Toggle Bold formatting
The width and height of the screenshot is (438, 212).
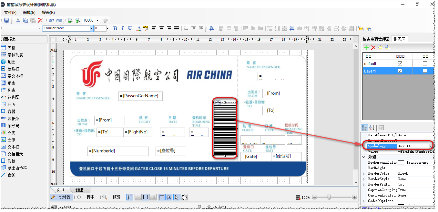point(115,28)
